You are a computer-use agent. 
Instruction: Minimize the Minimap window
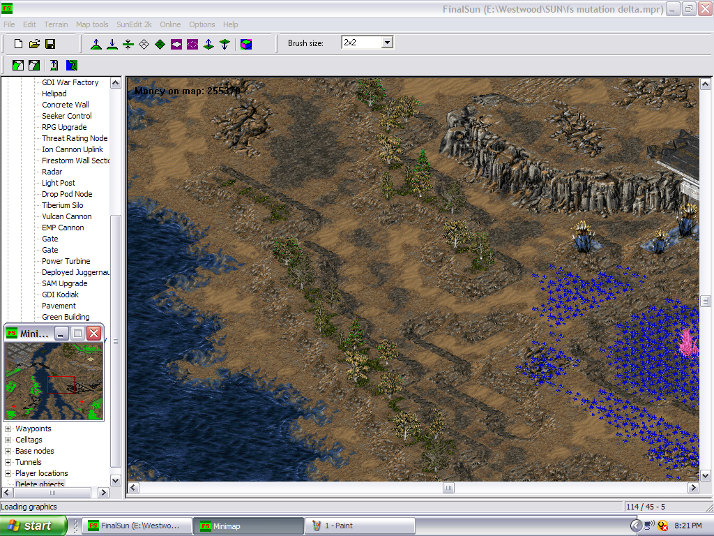point(61,333)
